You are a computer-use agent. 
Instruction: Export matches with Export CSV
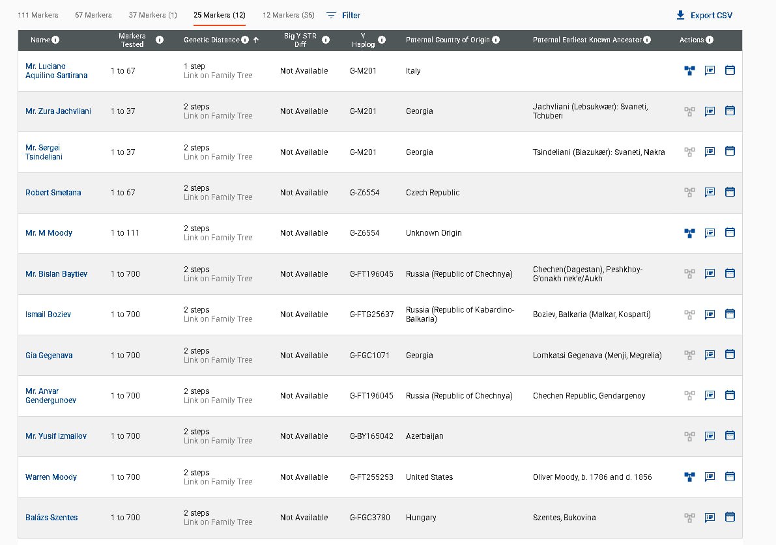click(704, 16)
